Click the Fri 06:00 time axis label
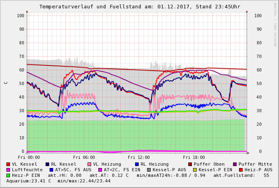The image size is (279, 188). pyautogui.click(x=84, y=157)
